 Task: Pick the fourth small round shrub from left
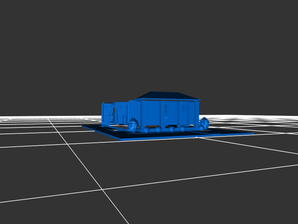coord(183,129)
